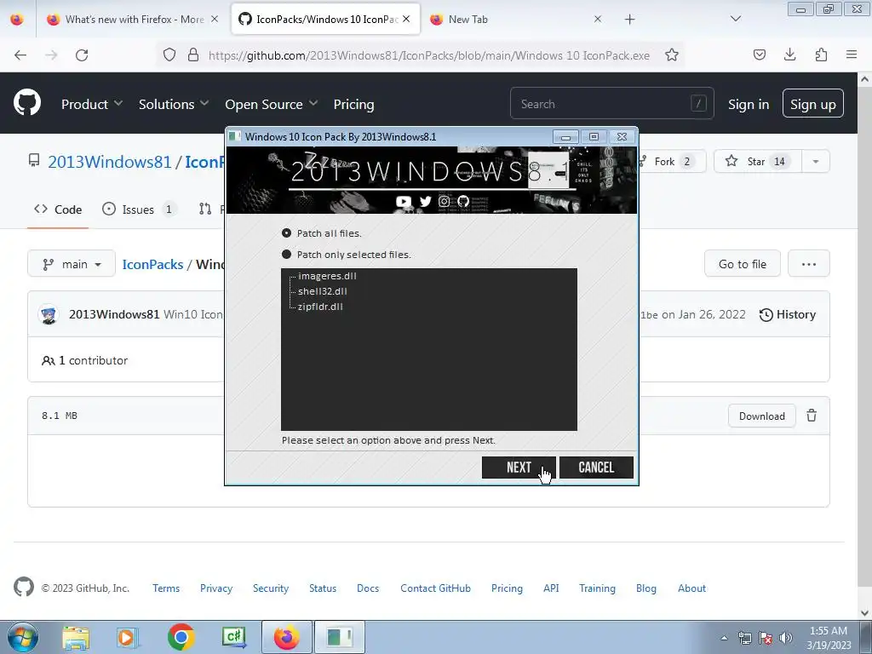872x654 pixels.
Task: Open the Save to Pocket icon
Action: pyautogui.click(x=760, y=54)
